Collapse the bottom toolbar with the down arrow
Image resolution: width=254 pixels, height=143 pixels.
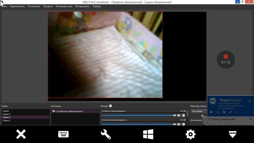pyautogui.click(x=233, y=134)
